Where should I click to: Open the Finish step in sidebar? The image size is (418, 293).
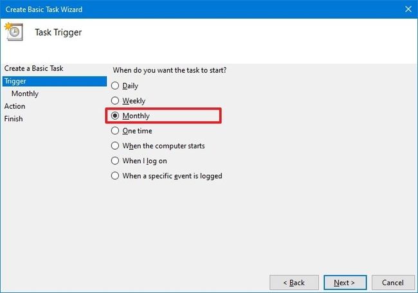point(14,119)
